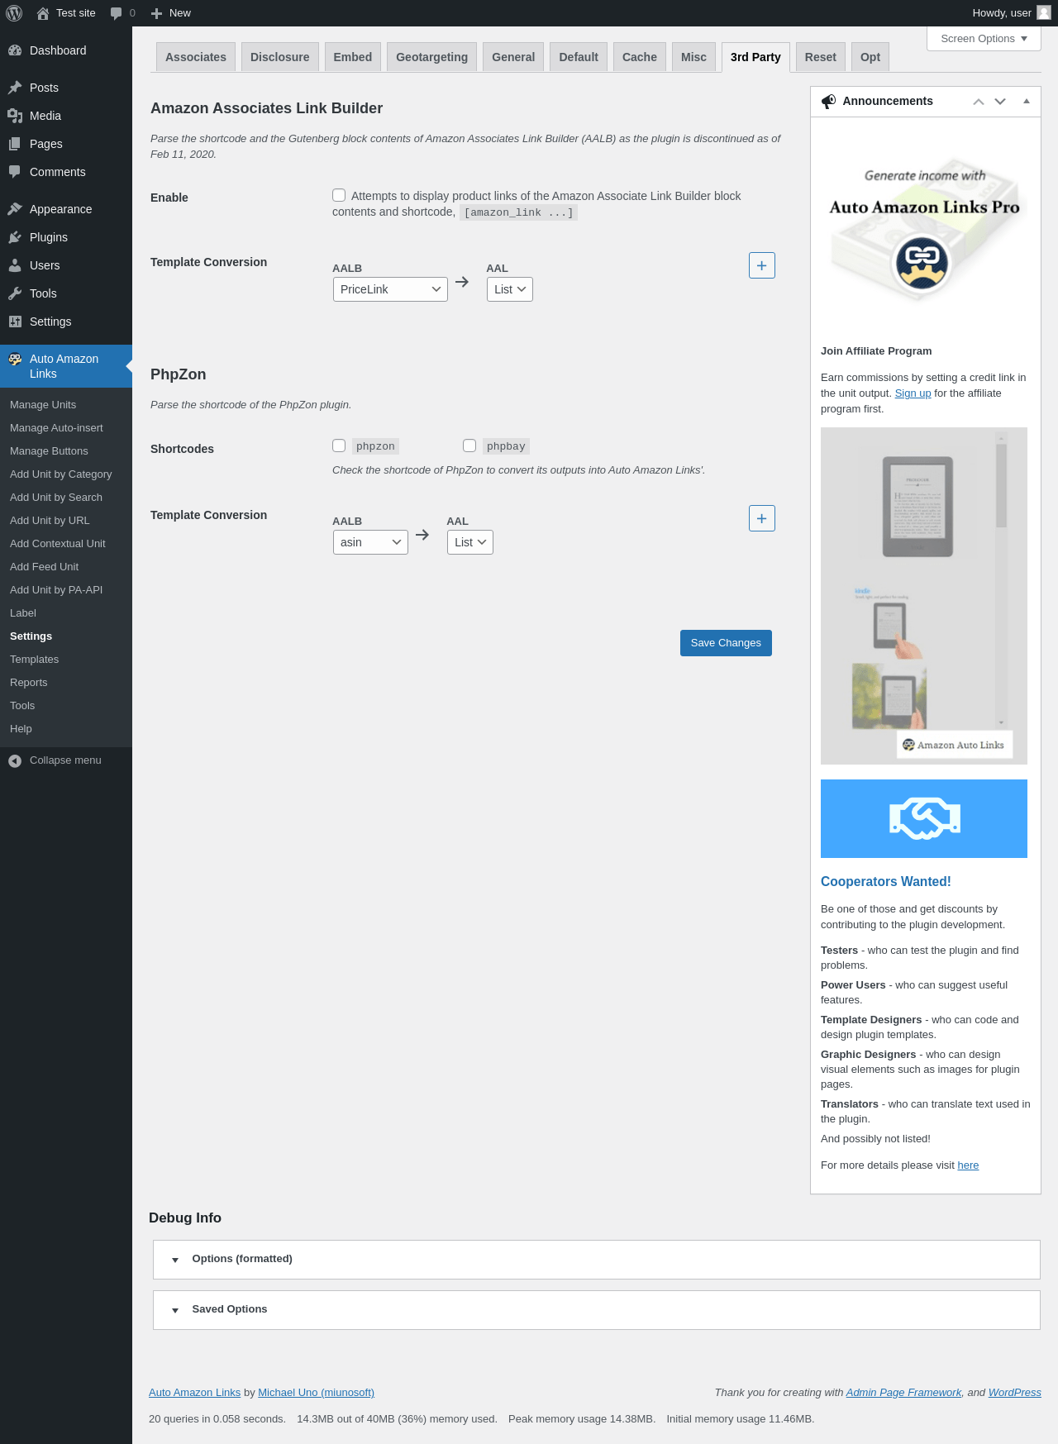Add PhpZon Template Conversion row

(762, 518)
